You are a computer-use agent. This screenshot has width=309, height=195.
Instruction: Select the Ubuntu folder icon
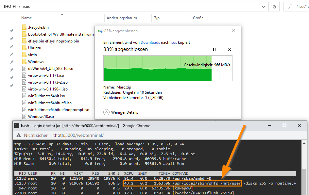(24, 48)
